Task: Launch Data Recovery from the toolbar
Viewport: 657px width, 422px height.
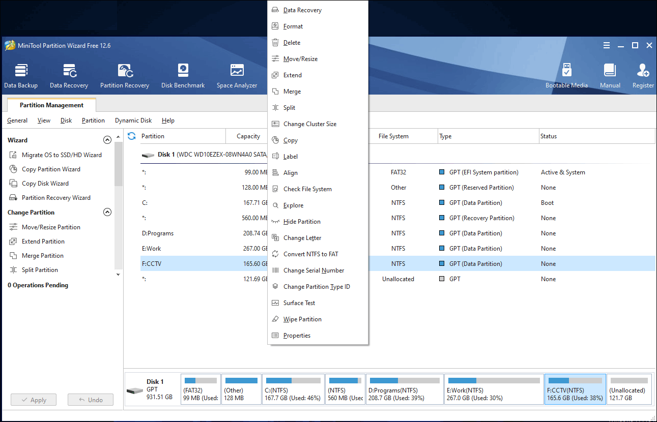Action: (69, 76)
